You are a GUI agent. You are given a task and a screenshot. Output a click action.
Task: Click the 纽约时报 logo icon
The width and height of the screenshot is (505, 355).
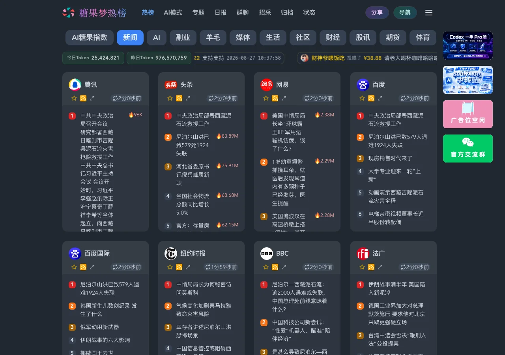[x=171, y=254]
